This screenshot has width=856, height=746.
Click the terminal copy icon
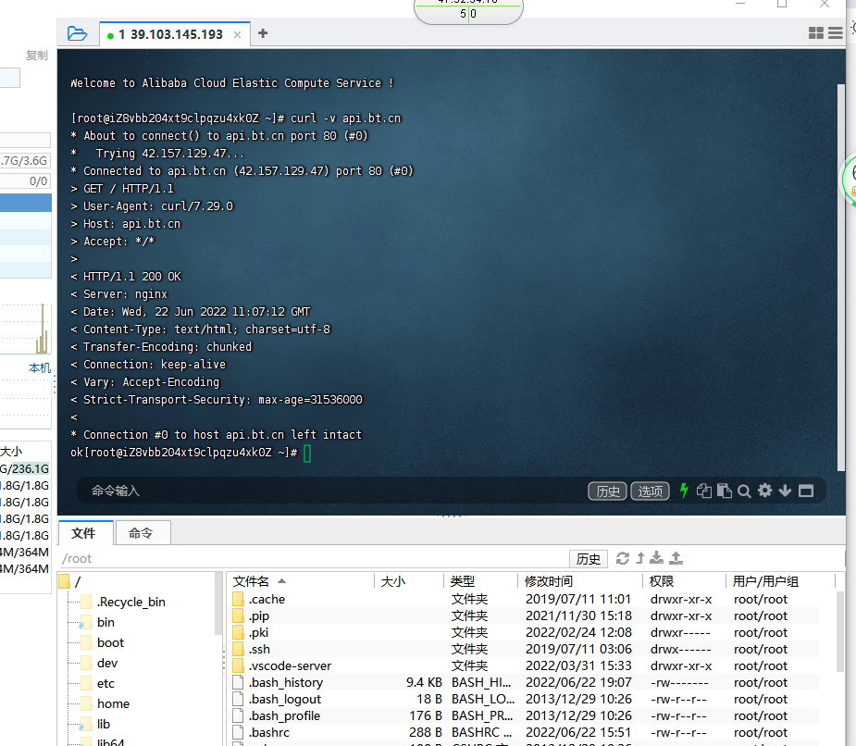point(703,491)
